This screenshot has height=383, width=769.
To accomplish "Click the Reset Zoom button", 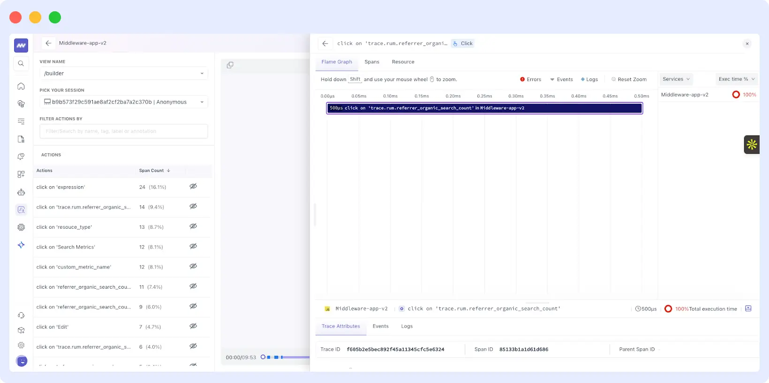I will [629, 80].
